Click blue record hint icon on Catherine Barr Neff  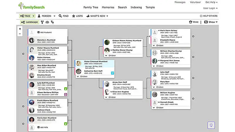[113, 73]
